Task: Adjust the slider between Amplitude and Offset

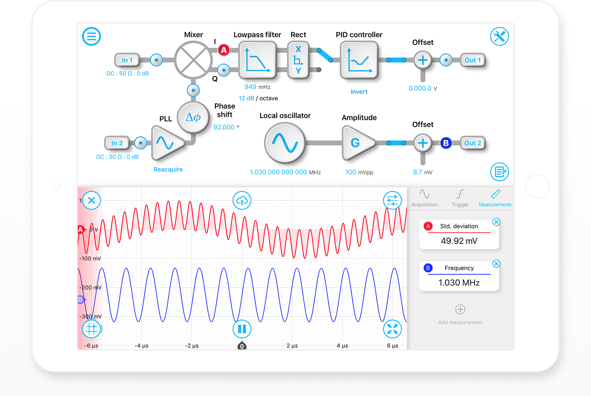Action: [397, 143]
